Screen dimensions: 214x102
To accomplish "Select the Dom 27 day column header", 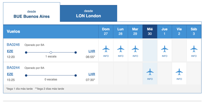I will tap(106, 31).
